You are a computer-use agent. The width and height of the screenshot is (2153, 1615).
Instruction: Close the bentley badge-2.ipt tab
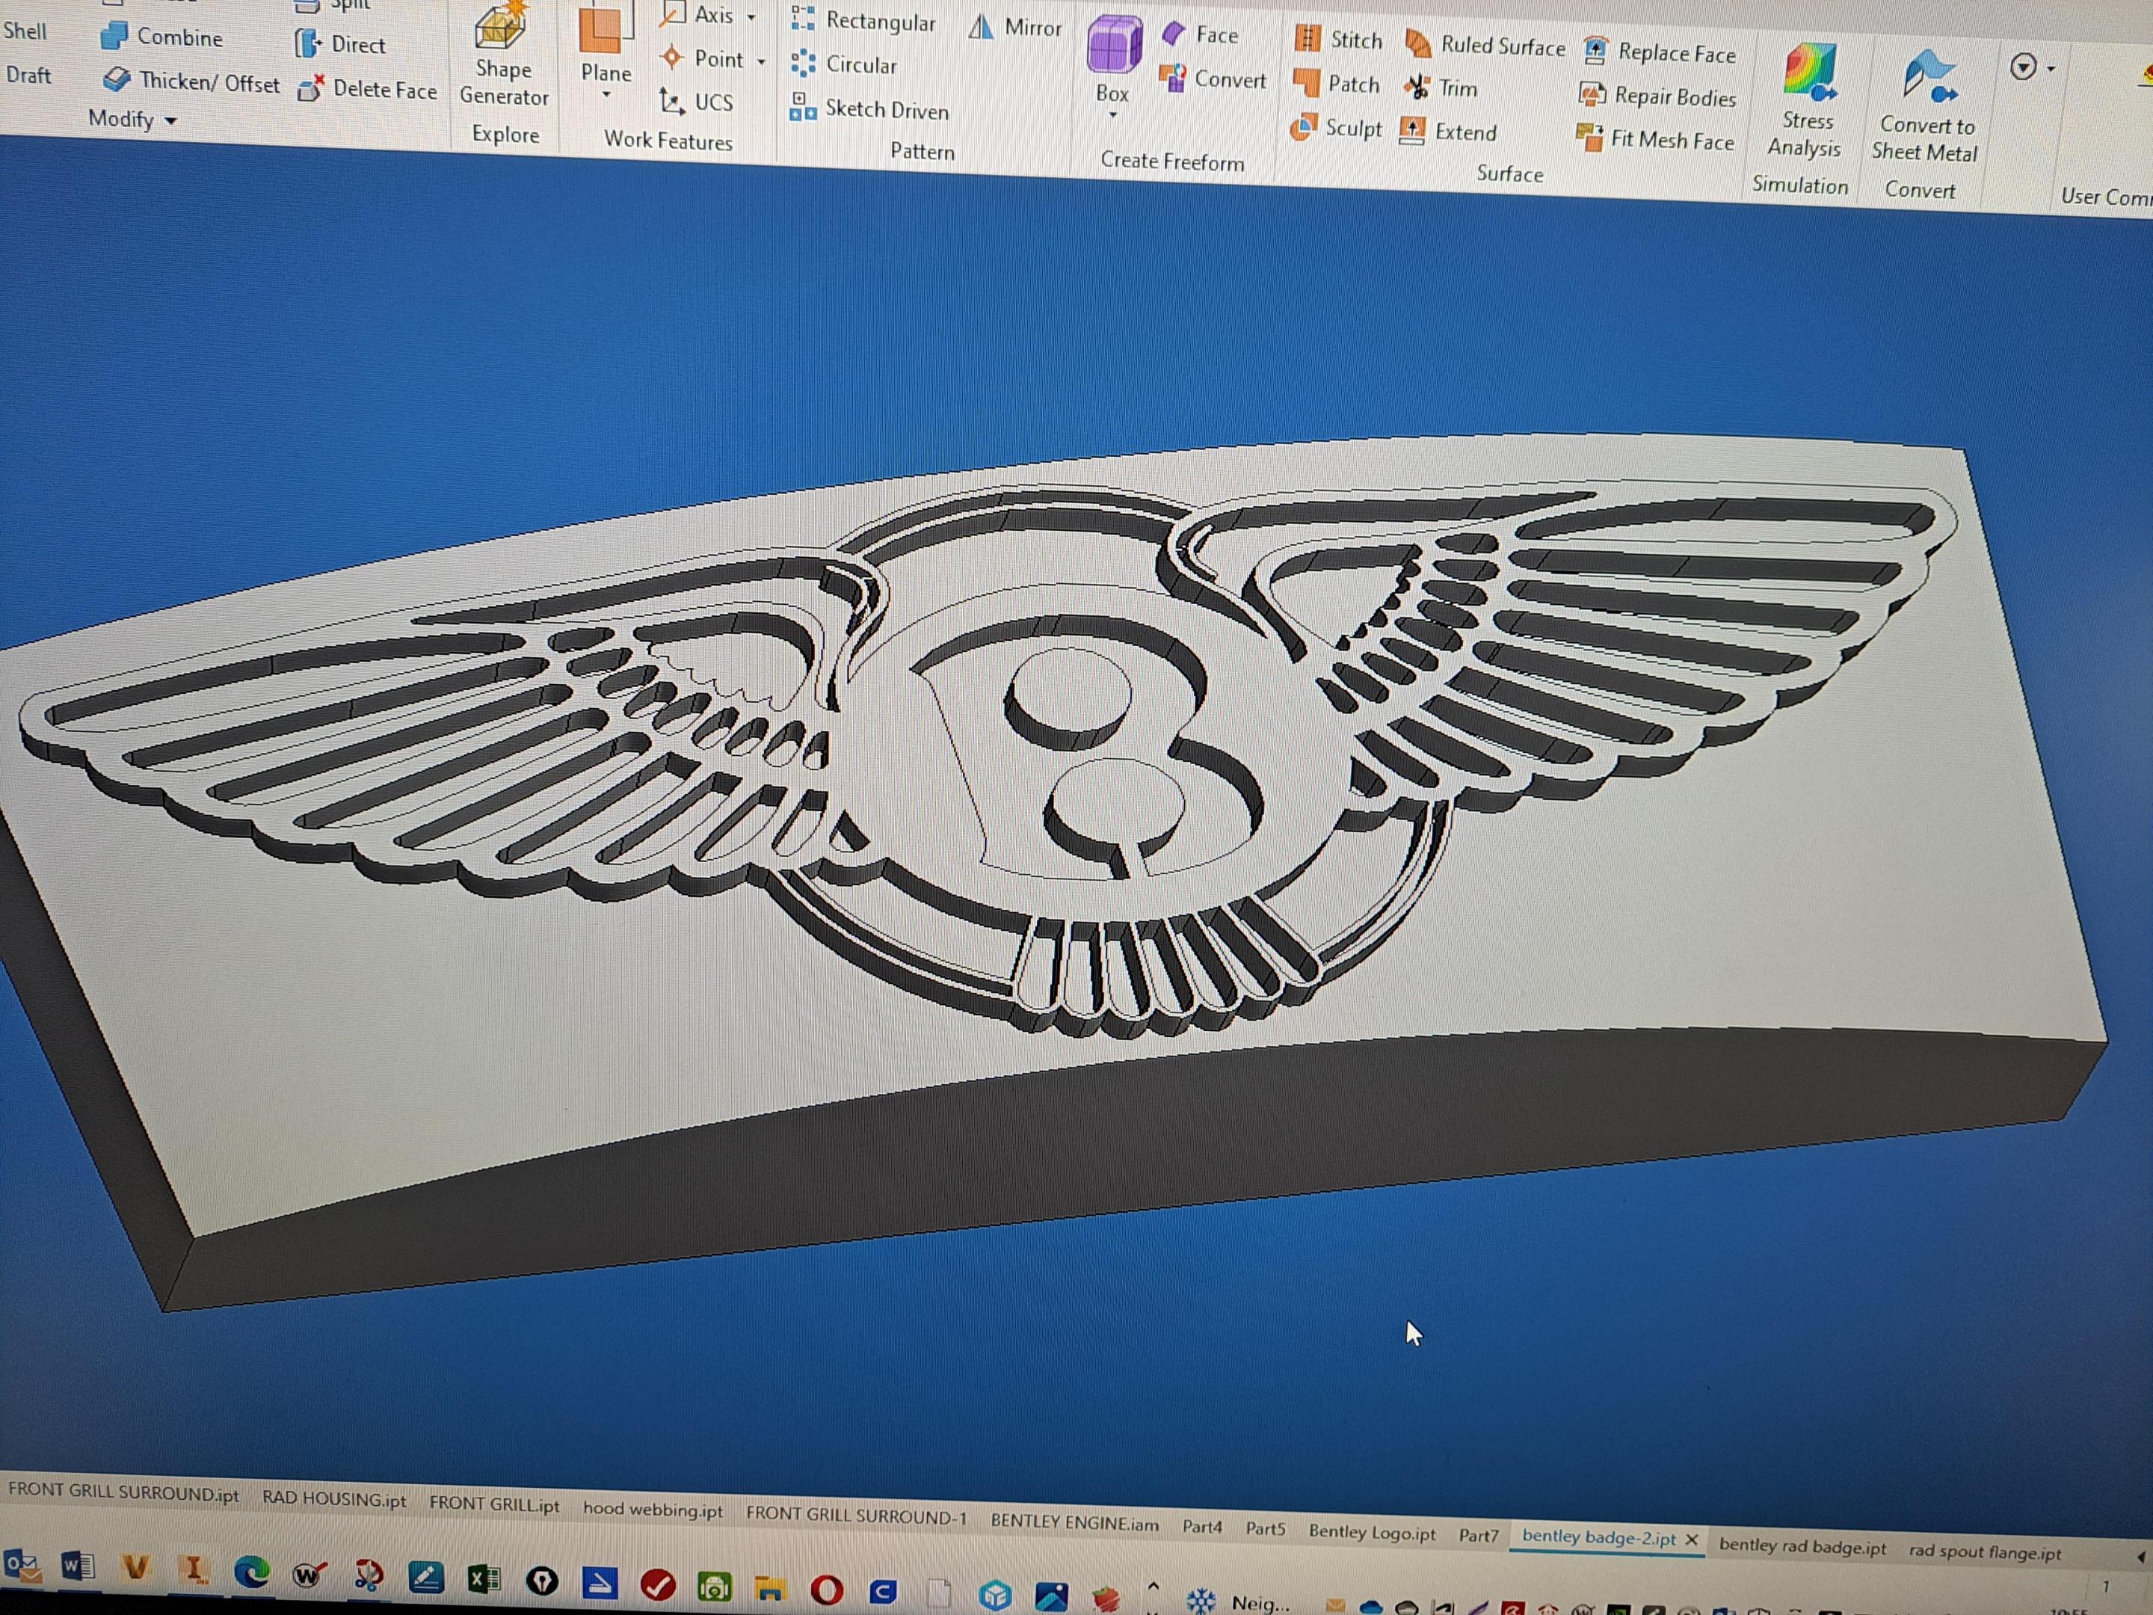coord(1692,1540)
